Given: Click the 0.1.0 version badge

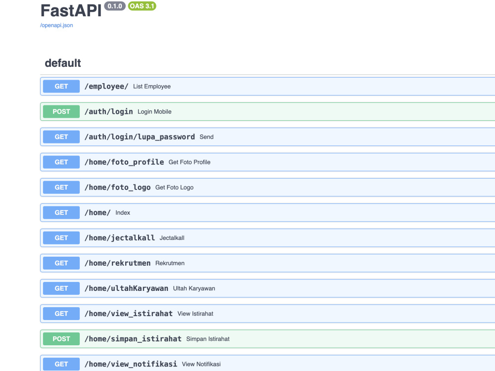Looking at the screenshot, I should pos(115,6).
